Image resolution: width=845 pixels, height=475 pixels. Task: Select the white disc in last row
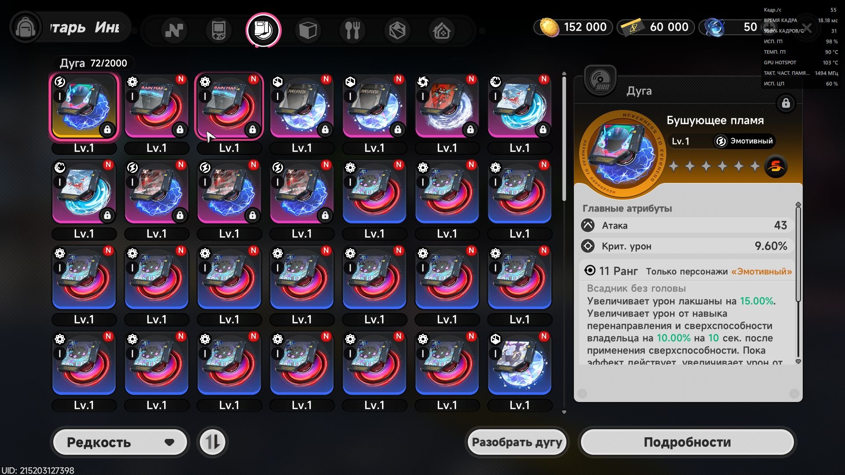tap(519, 363)
